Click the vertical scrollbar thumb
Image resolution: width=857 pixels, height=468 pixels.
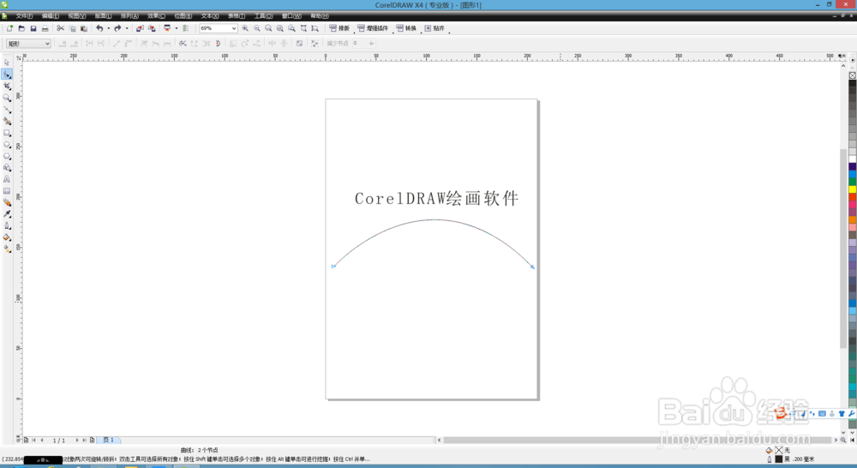coord(843,248)
